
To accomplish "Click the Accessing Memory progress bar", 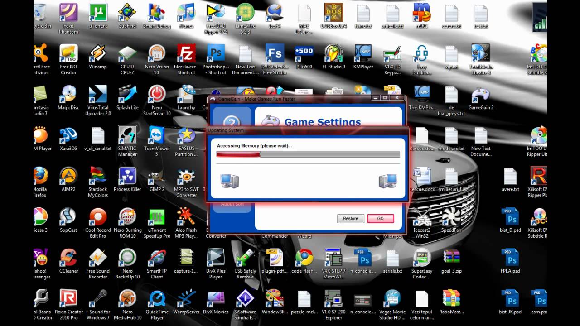I will pos(308,154).
